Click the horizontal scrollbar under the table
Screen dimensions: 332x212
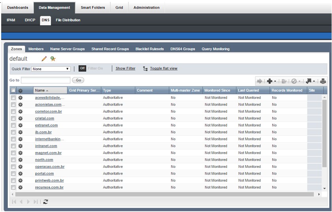[x=166, y=194]
